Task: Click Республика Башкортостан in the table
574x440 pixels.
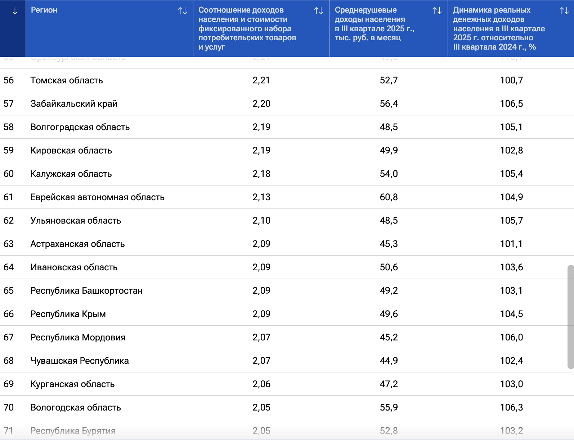Action: pos(86,290)
